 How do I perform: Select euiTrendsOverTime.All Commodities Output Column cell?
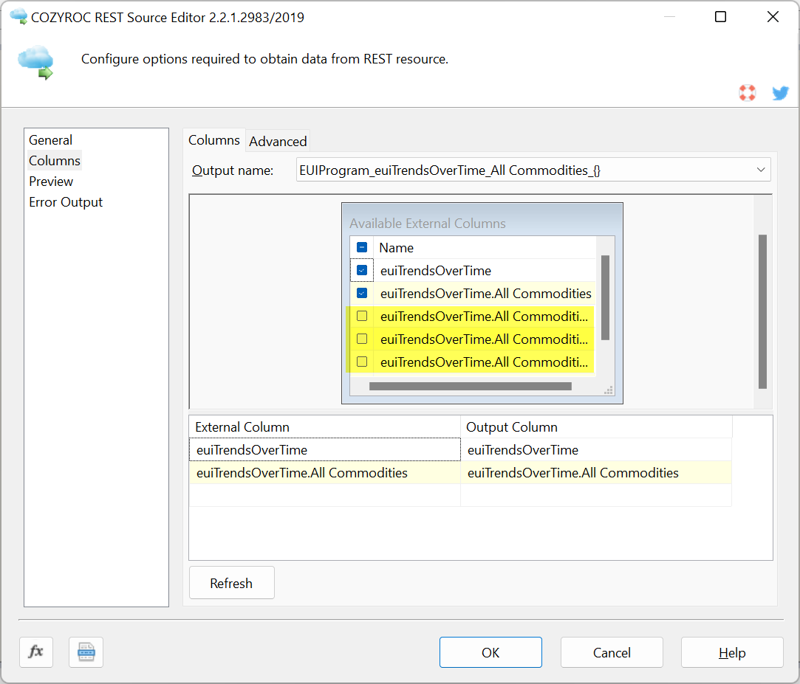pos(596,473)
